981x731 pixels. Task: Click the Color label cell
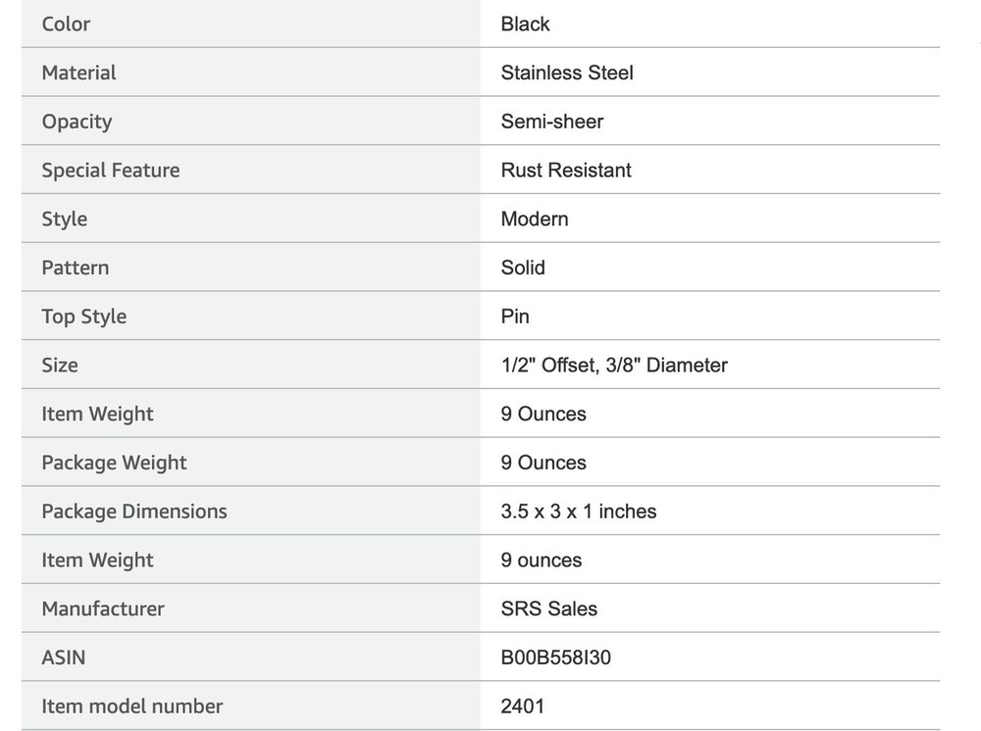click(x=251, y=24)
